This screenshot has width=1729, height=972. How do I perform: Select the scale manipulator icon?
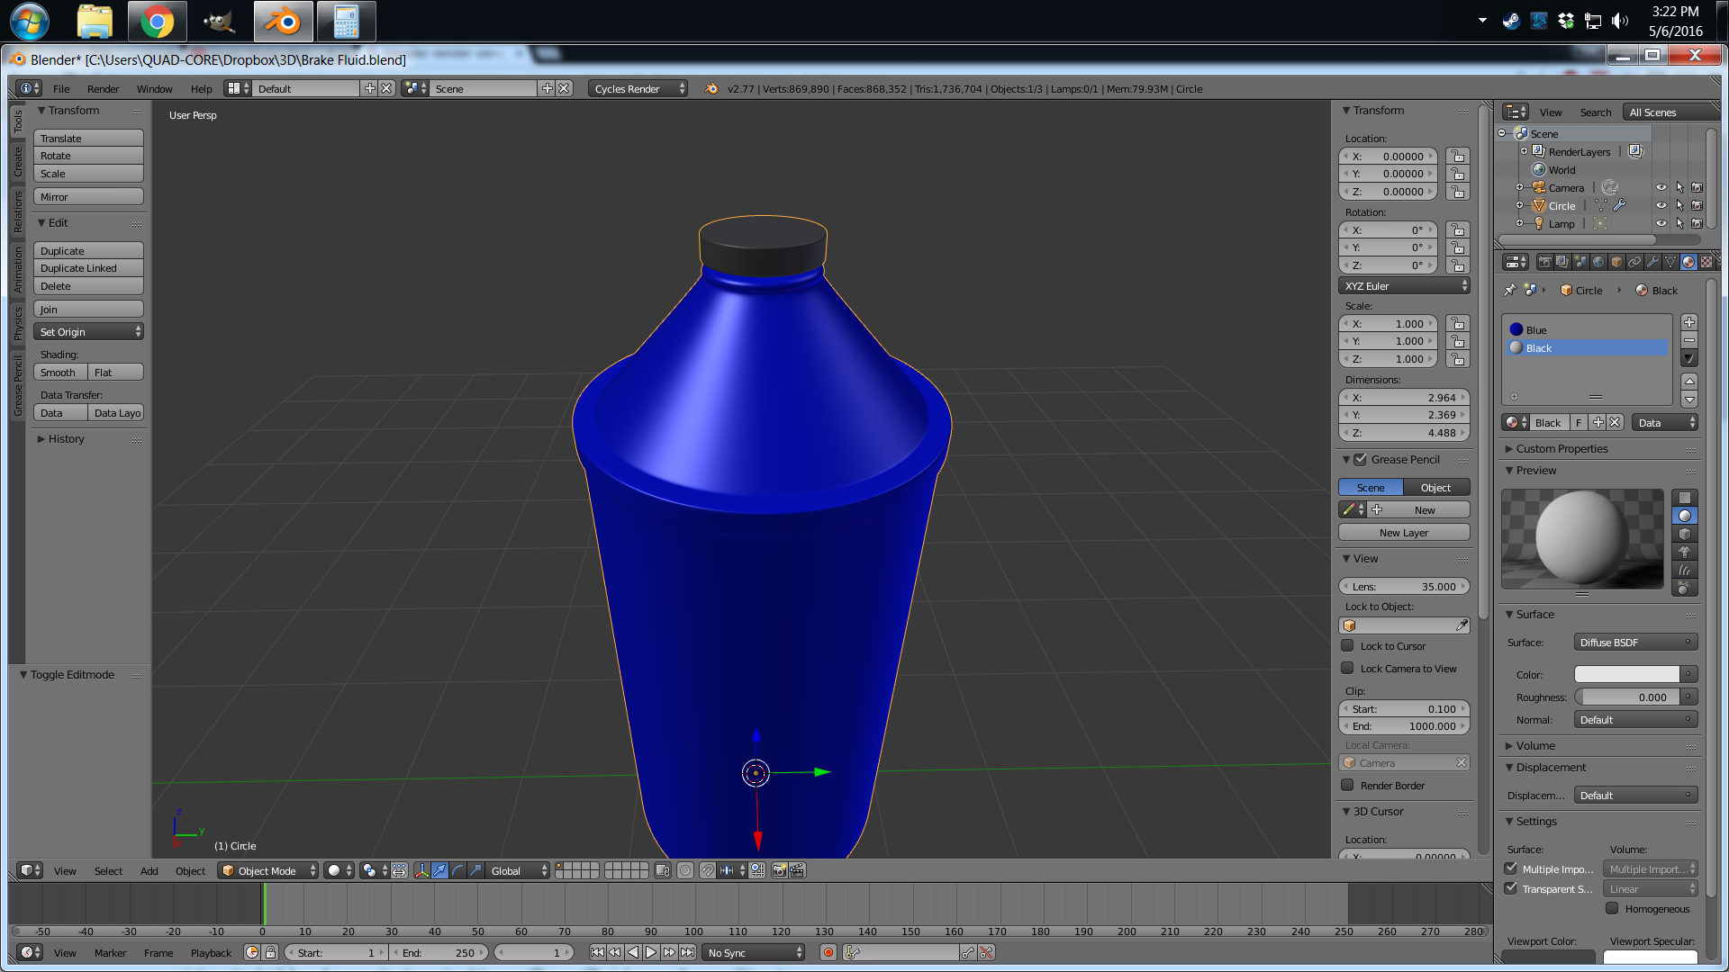475,870
